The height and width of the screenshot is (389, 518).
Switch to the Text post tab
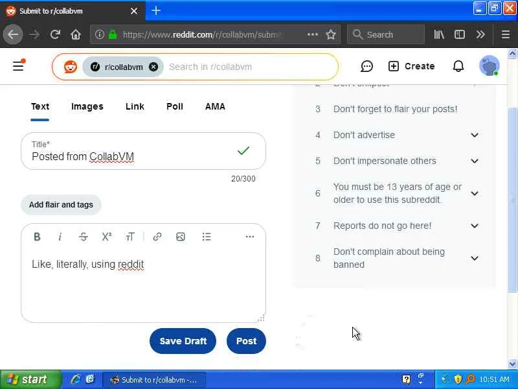coord(40,106)
